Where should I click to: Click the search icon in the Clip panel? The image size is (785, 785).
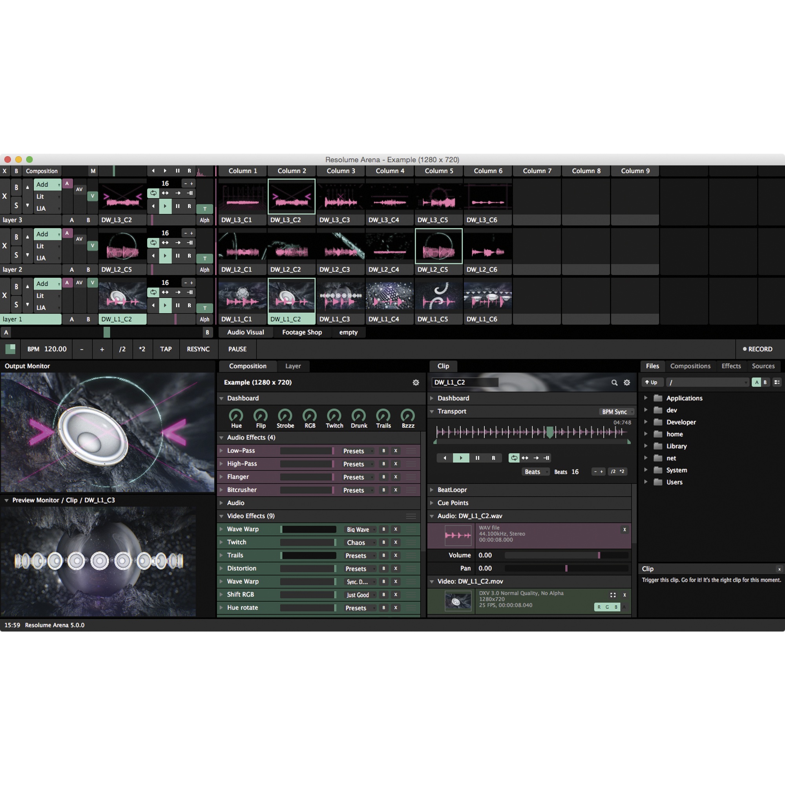pyautogui.click(x=615, y=382)
